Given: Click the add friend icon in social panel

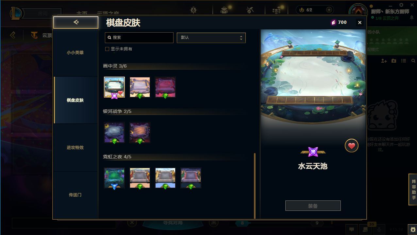Looking at the screenshot, I should point(384,61).
